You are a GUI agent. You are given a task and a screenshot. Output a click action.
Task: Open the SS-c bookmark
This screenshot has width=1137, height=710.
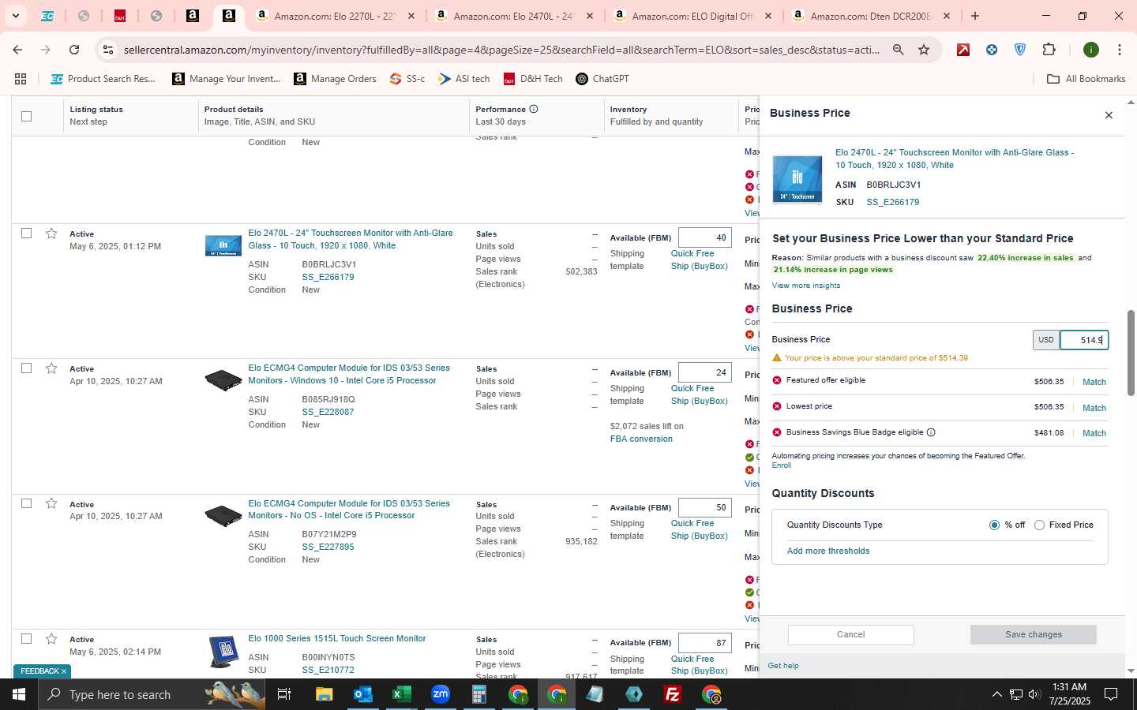coord(407,79)
